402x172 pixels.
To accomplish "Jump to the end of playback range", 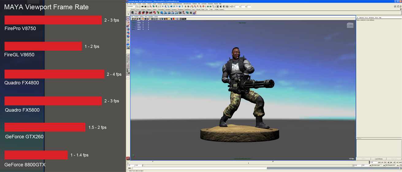I will coord(400,162).
